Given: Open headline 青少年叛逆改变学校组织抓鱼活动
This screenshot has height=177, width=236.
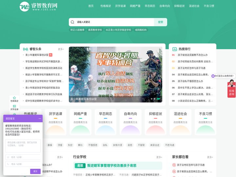Looking at the screenshot, I should pyautogui.click(x=43, y=88).
